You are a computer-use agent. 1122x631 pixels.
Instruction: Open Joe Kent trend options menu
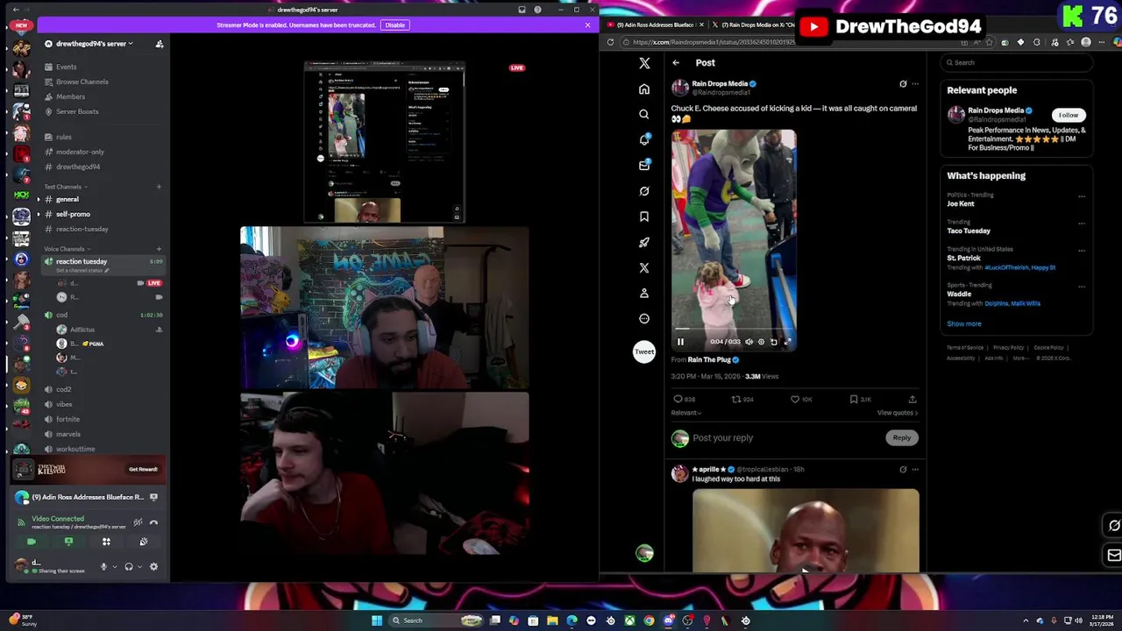point(1082,196)
